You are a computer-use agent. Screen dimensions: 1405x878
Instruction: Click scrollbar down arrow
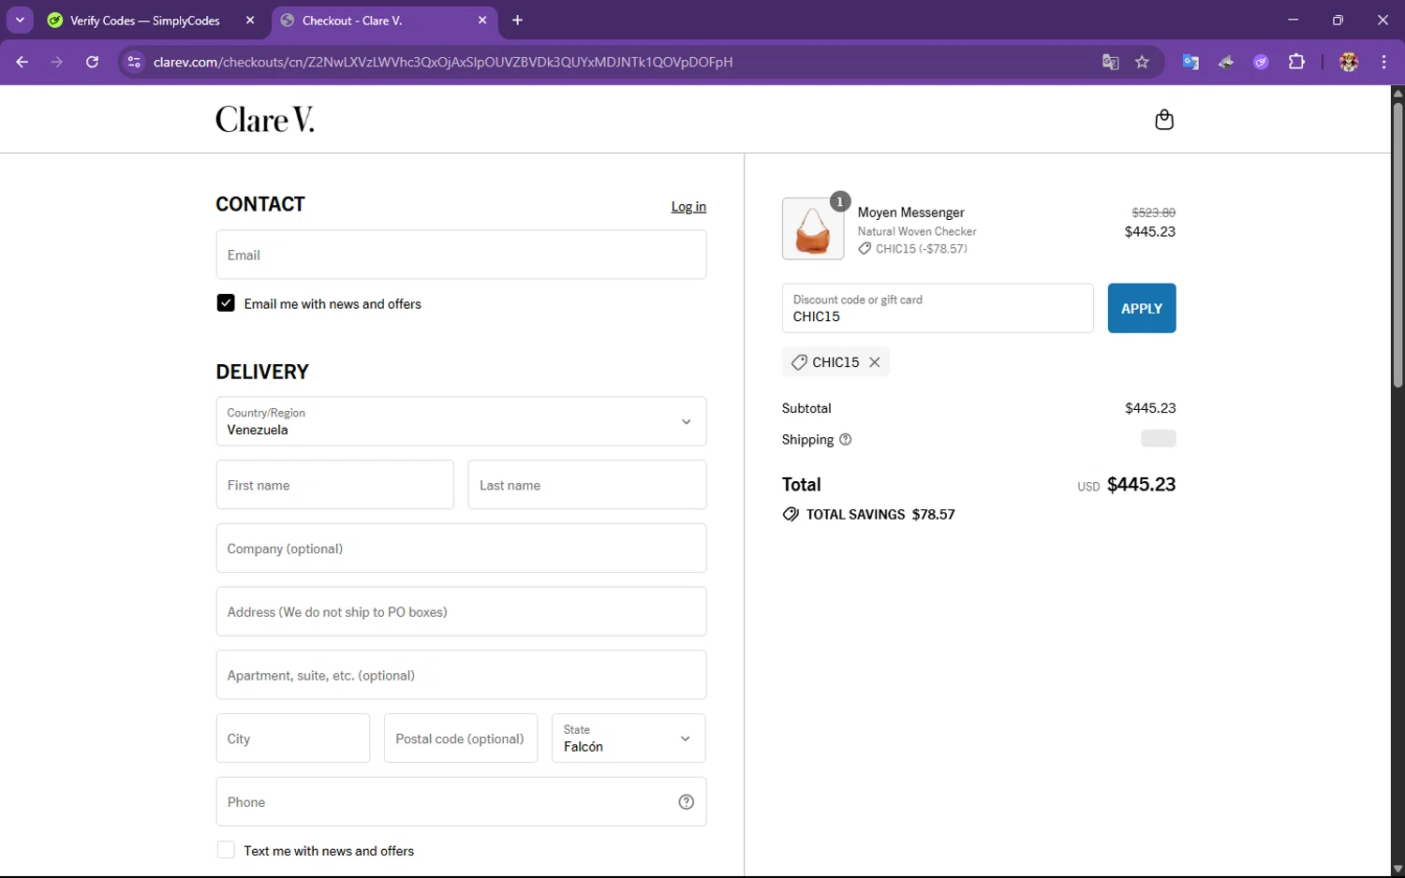(1398, 870)
